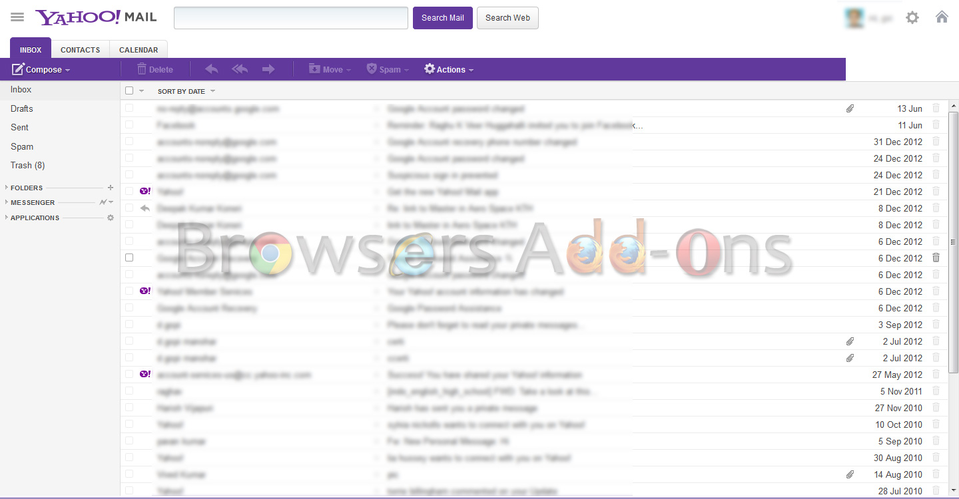Image resolution: width=959 pixels, height=499 pixels.
Task: Click the message list scrollbar up arrow
Action: [x=954, y=106]
